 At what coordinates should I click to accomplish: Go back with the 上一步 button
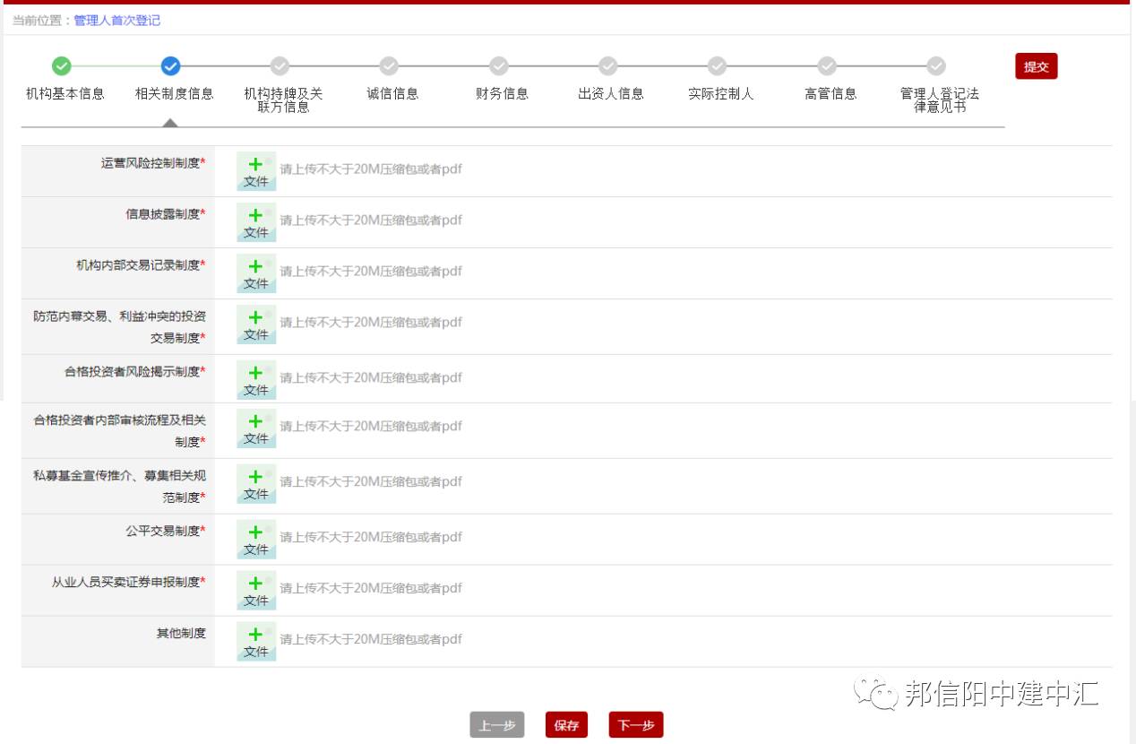point(497,725)
